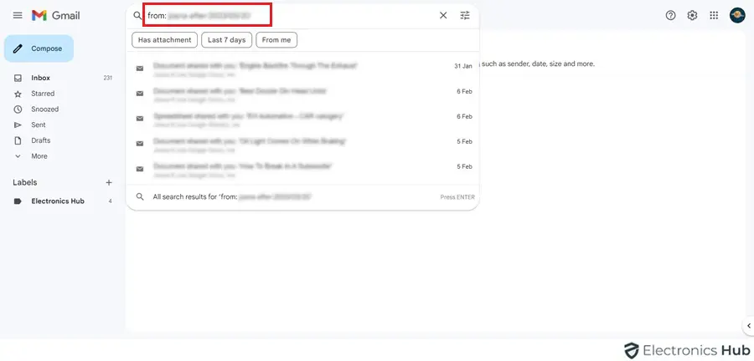The image size is (754, 361).
Task: Show the side panel arrow
Action: [x=748, y=325]
